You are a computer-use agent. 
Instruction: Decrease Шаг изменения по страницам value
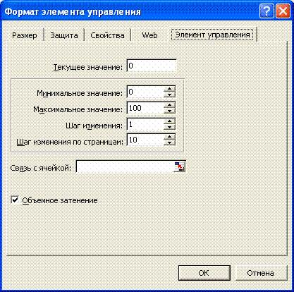coord(170,142)
